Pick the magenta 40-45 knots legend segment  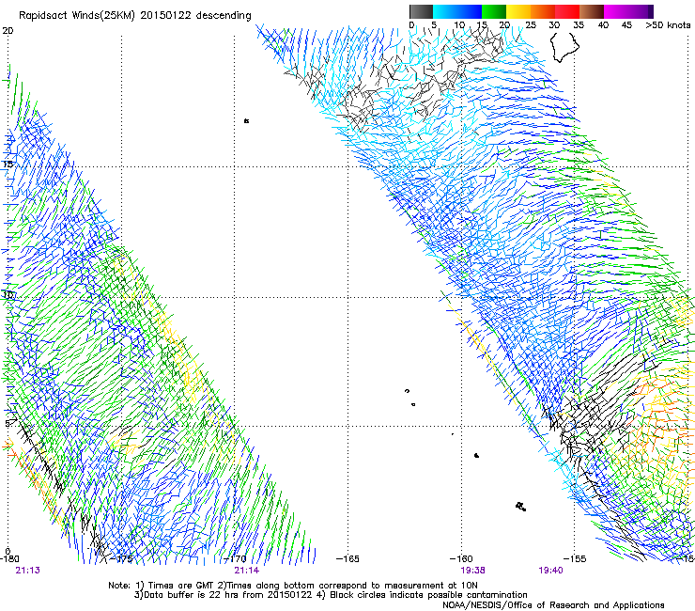(x=616, y=11)
